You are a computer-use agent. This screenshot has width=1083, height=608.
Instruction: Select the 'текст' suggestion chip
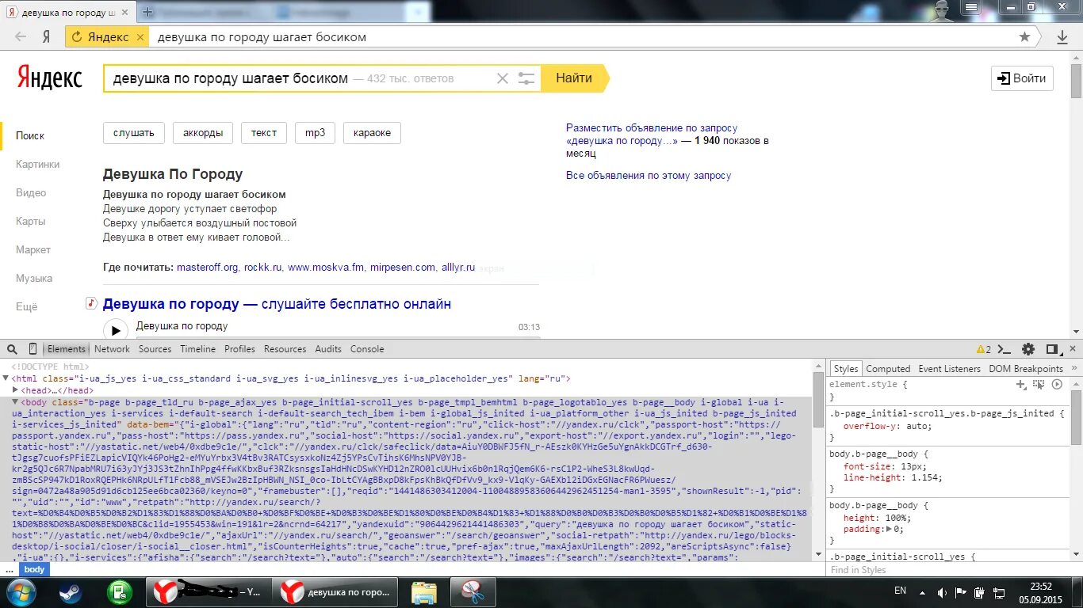(x=264, y=133)
